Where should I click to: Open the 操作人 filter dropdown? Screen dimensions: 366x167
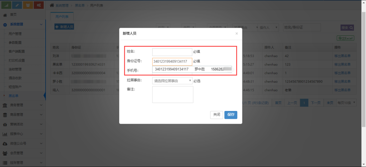coord(268,28)
